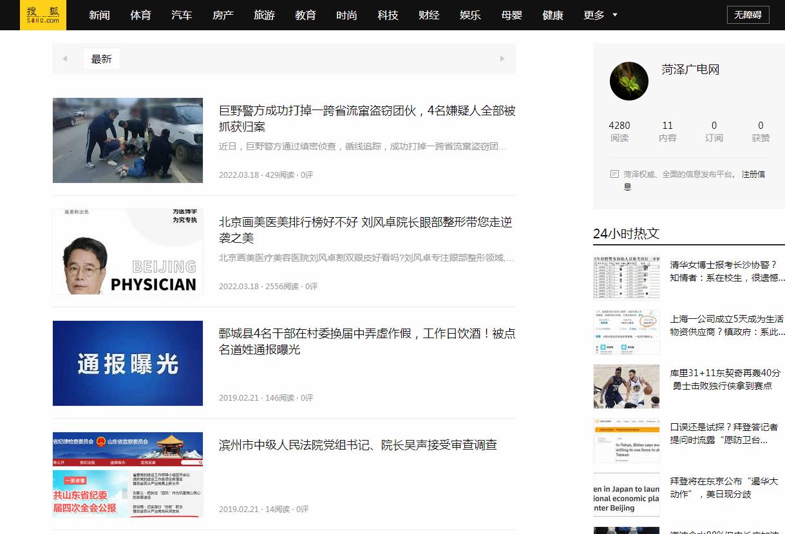The height and width of the screenshot is (534, 785).
Task: Click the 2022.03.18 · 429阅读 metadata line
Action: point(266,175)
